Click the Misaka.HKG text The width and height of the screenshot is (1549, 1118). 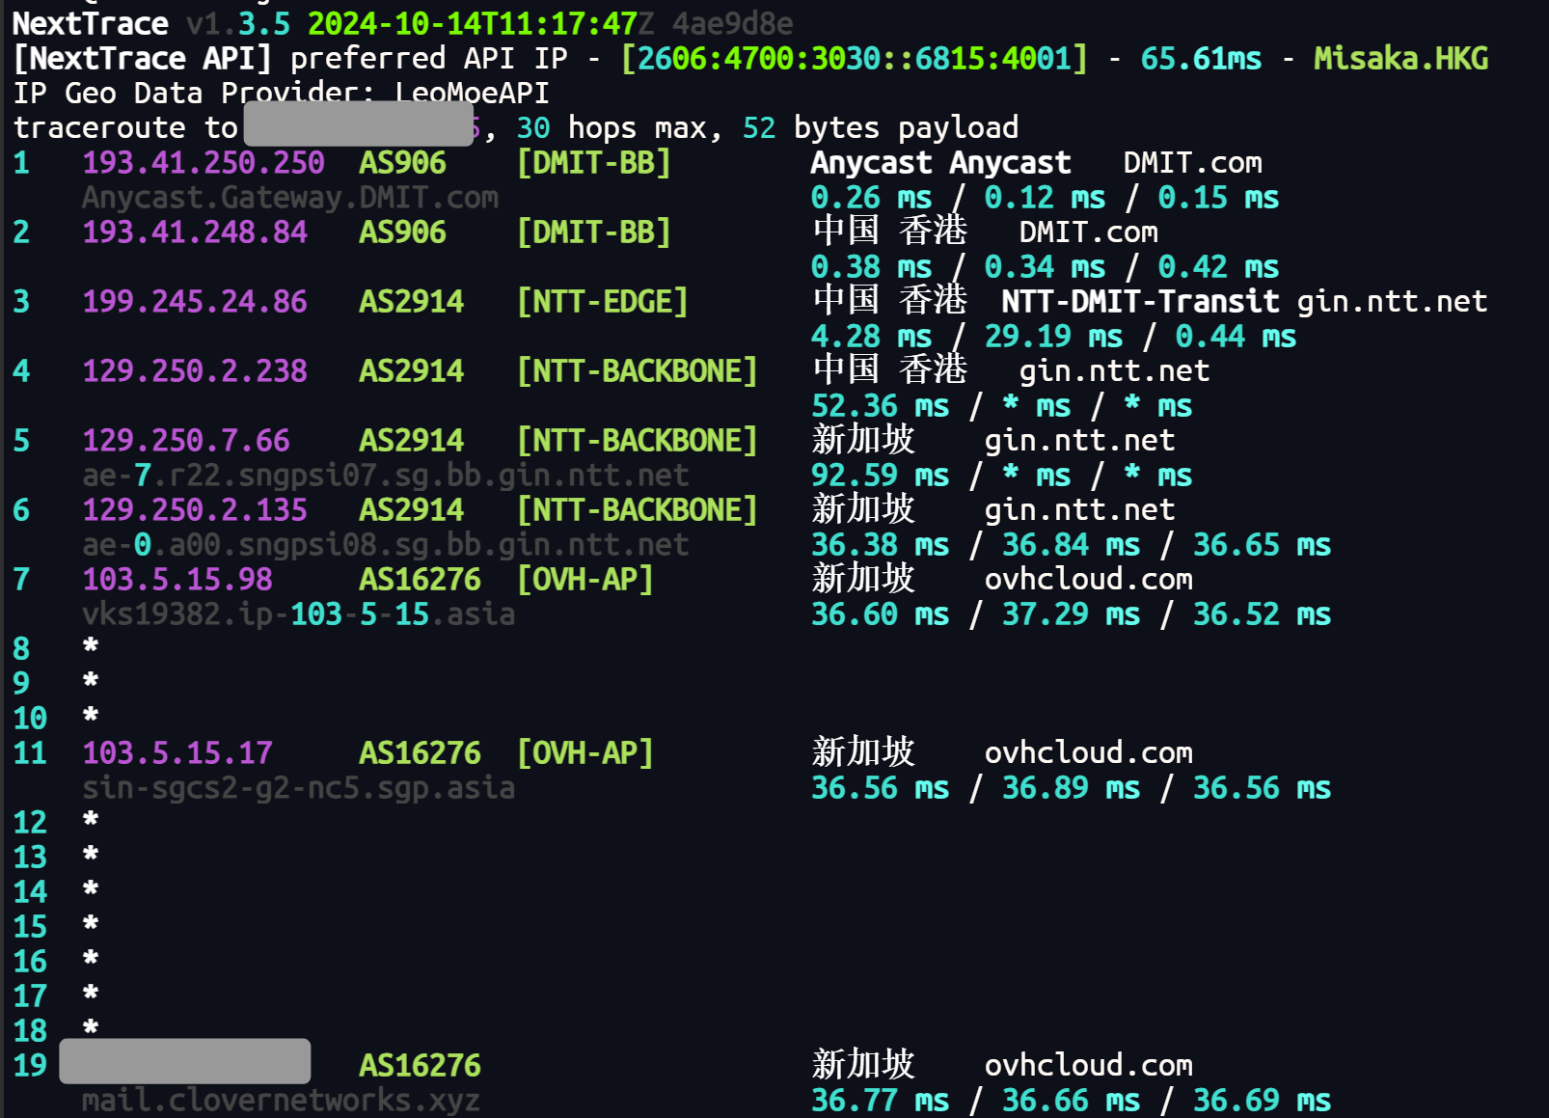(x=1401, y=59)
